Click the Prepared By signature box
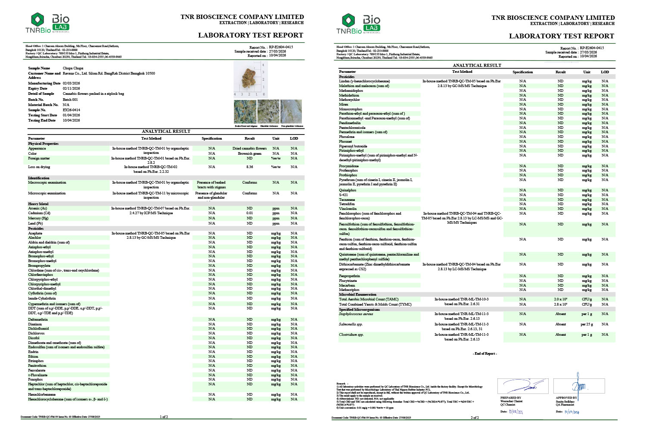The width and height of the screenshot is (646, 431). coord(522,386)
